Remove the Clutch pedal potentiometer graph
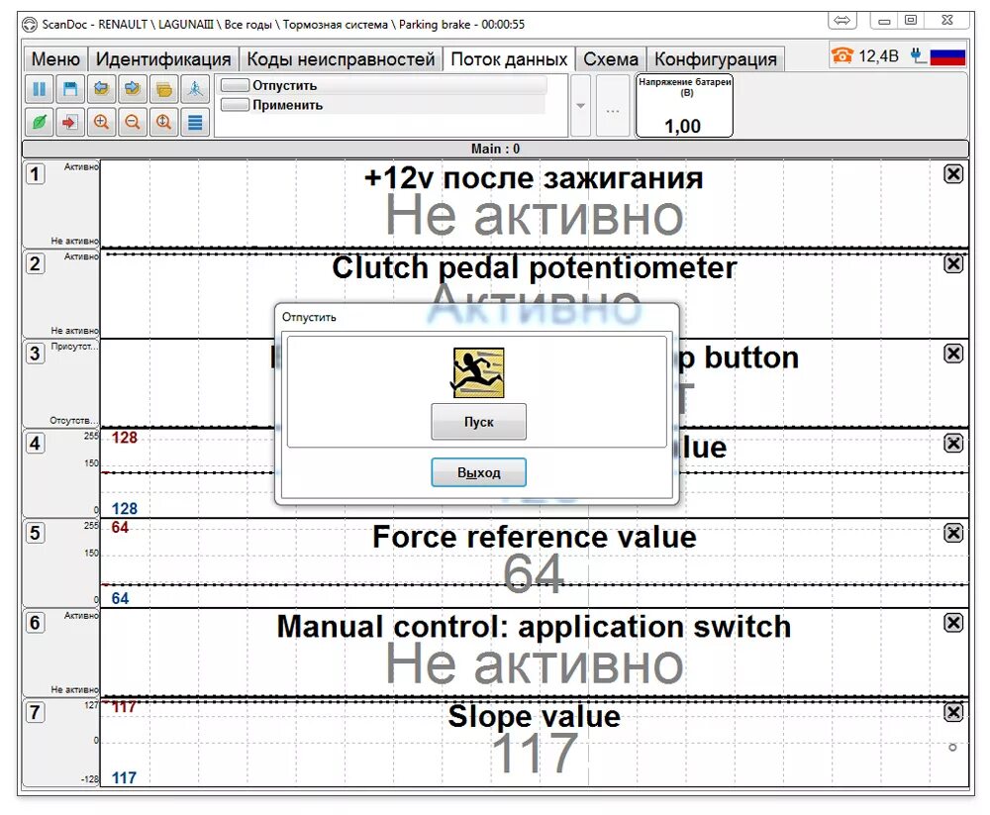 [x=952, y=263]
